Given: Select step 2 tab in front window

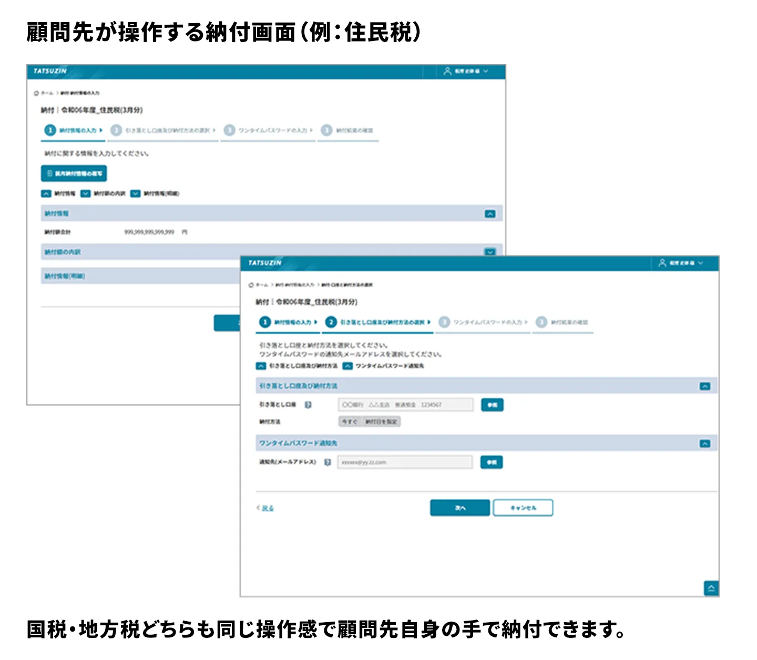Looking at the screenshot, I should tap(378, 322).
